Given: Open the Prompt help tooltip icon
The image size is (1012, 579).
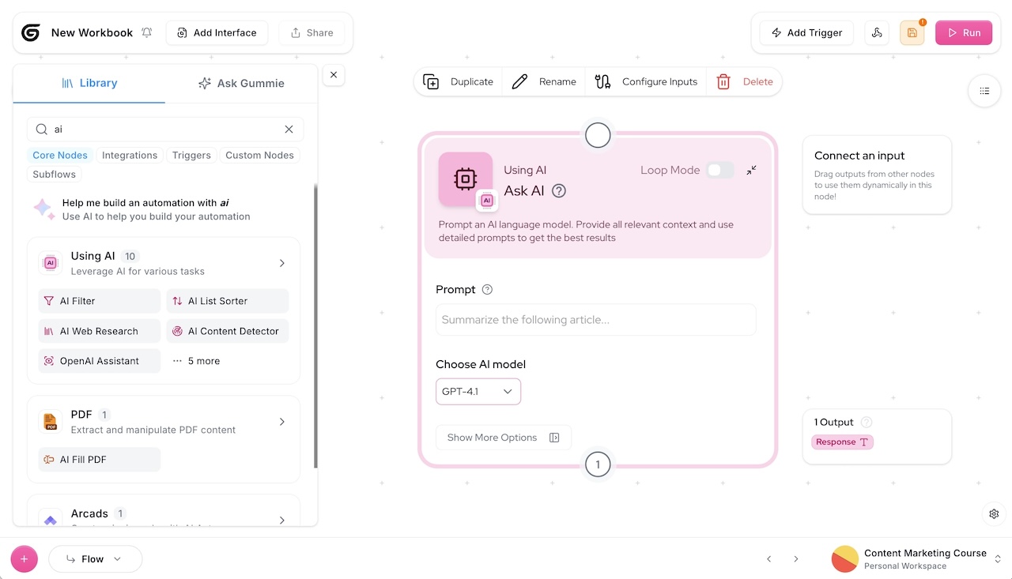Looking at the screenshot, I should (487, 289).
